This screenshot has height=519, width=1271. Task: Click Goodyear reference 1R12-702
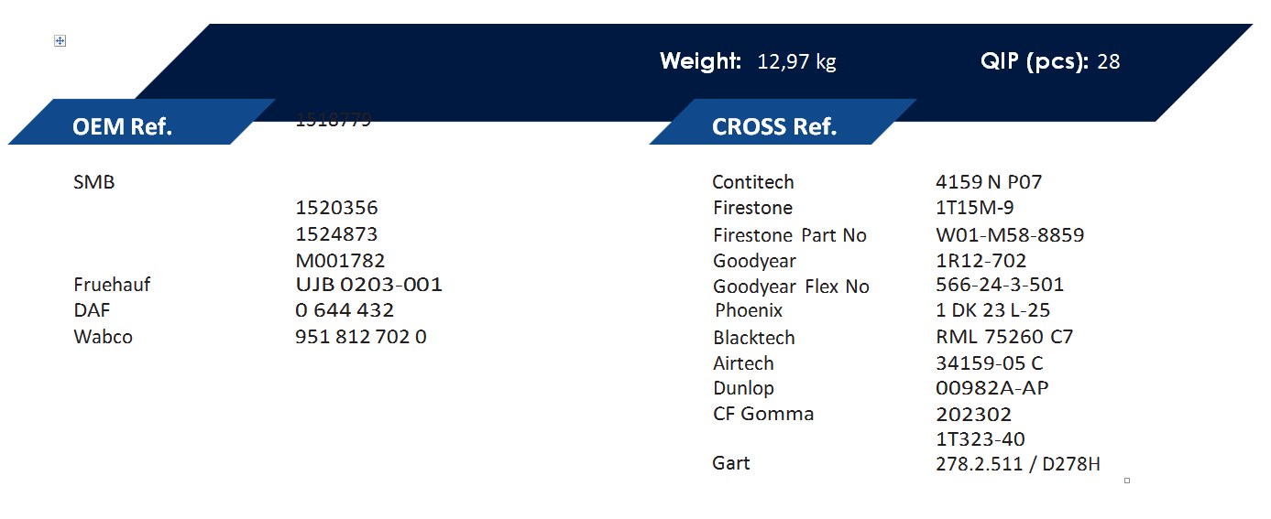981,261
